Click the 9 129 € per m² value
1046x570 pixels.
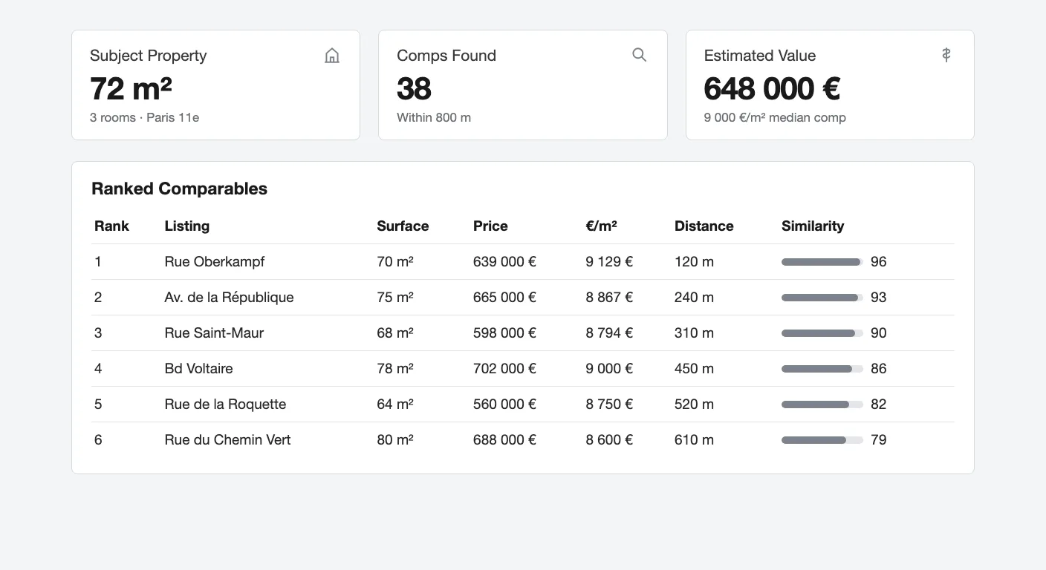[x=609, y=262]
